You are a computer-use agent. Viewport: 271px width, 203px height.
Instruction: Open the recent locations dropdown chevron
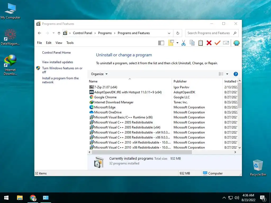click(53, 33)
